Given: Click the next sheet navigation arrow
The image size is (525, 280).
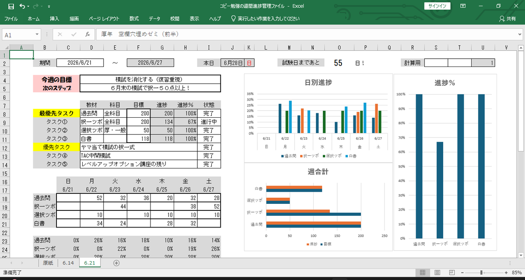Looking at the screenshot, I should click(x=22, y=263).
